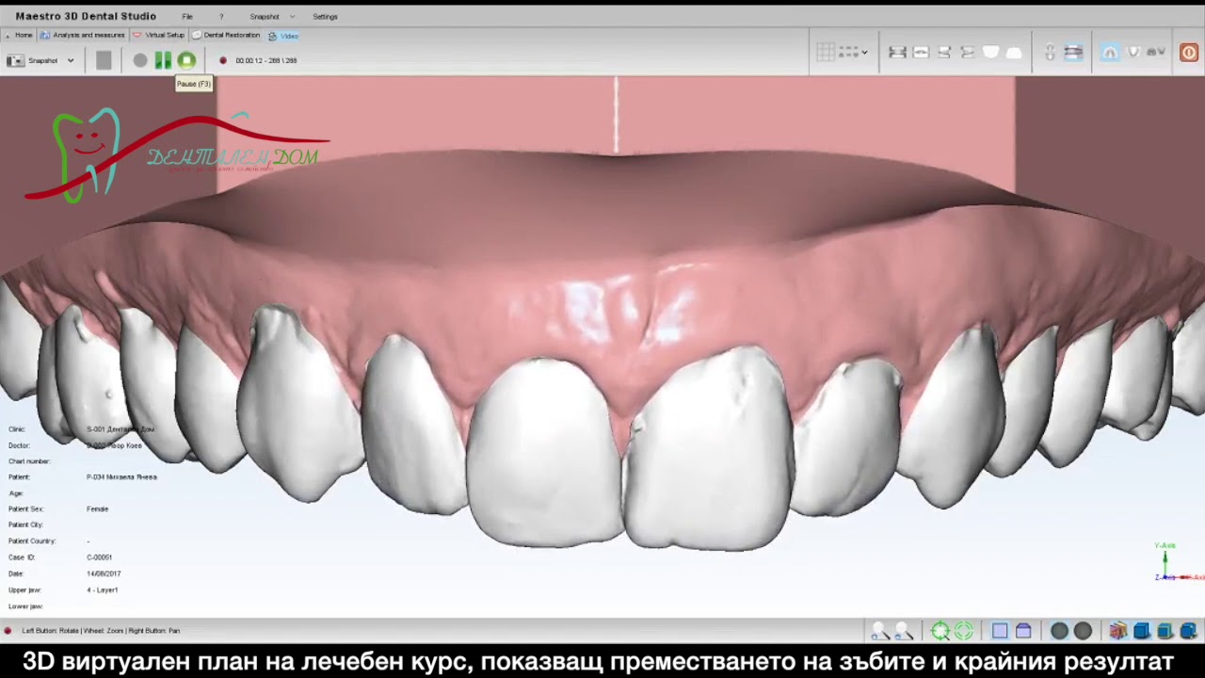
Task: Click the first dark gray sphere icon
Action: 1059,631
